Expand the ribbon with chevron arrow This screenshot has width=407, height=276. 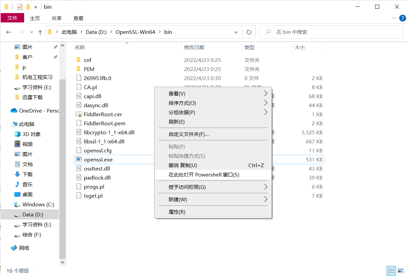(x=394, y=18)
